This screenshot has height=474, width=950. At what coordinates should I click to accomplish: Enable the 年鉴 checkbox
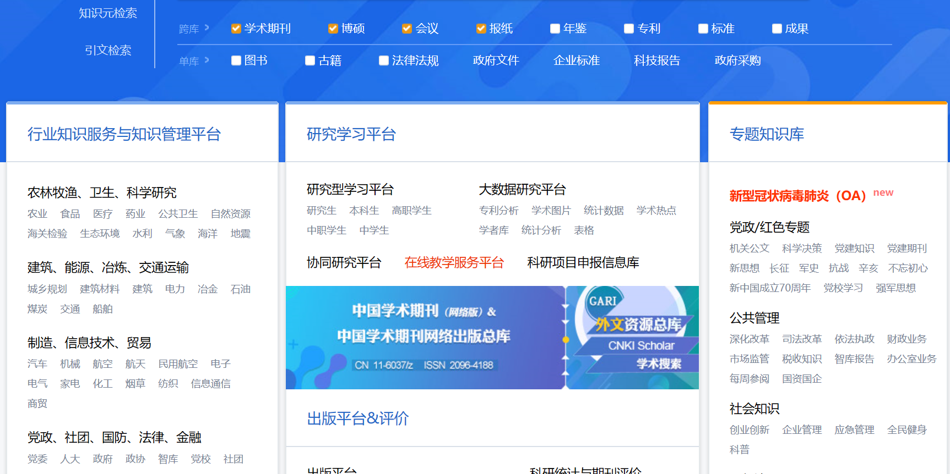tap(555, 29)
